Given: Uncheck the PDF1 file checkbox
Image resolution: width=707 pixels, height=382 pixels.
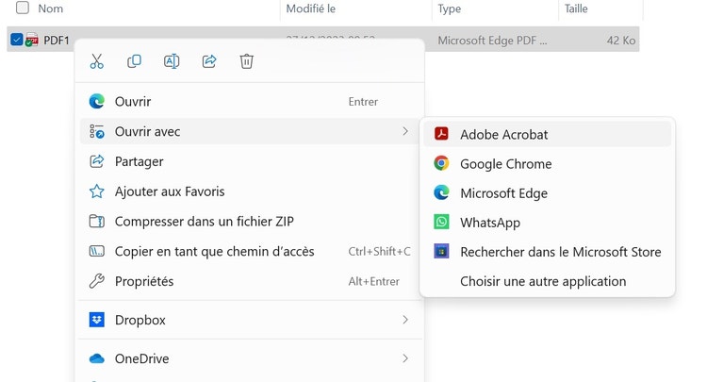Looking at the screenshot, I should pos(17,40).
